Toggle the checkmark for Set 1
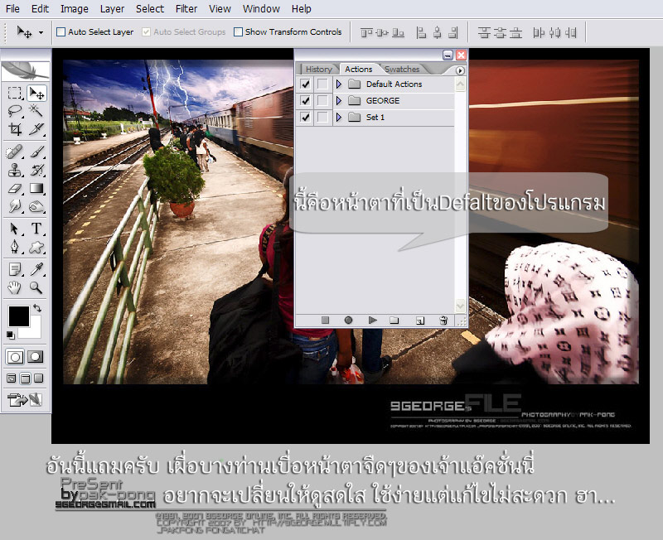 point(305,117)
